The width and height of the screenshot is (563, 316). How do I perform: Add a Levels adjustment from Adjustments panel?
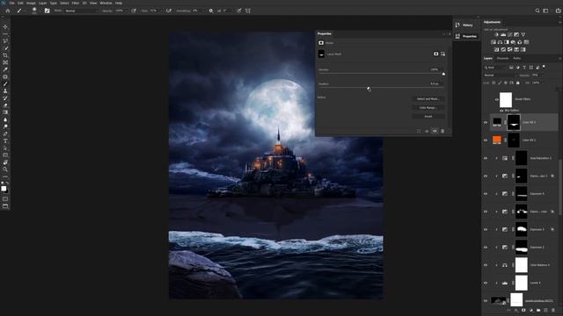point(503,35)
